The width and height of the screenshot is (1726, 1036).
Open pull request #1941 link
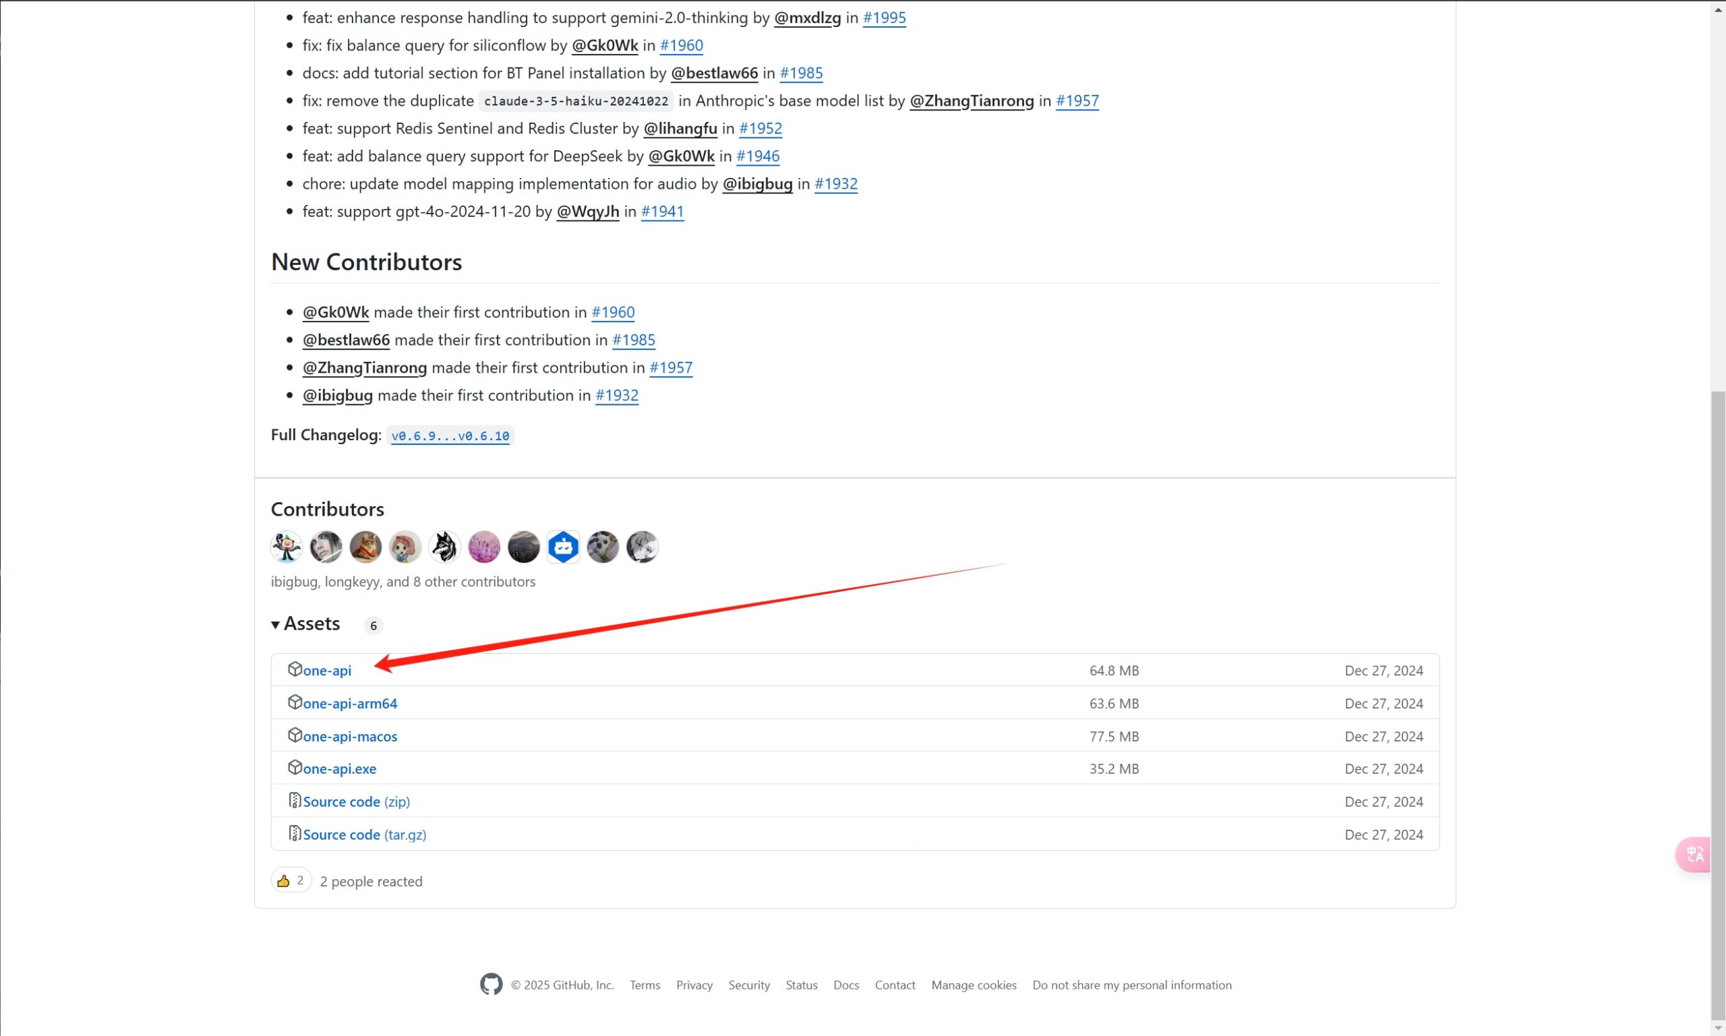tap(663, 212)
